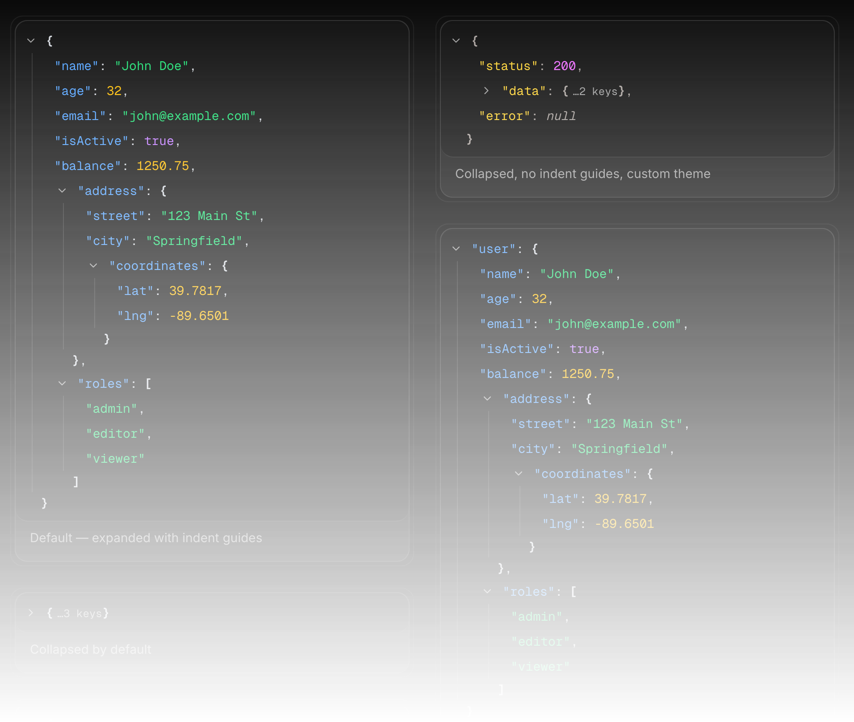
Task: Collapse the "roles" array under "user"
Action: click(487, 591)
